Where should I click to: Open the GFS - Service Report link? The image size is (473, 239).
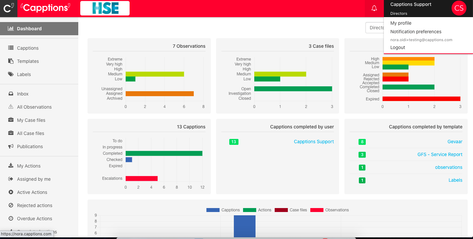click(x=440, y=154)
